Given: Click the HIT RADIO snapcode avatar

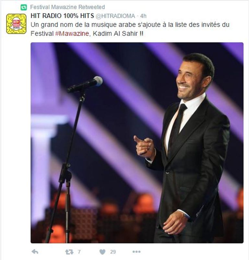Looking at the screenshot, I should click(16, 24).
